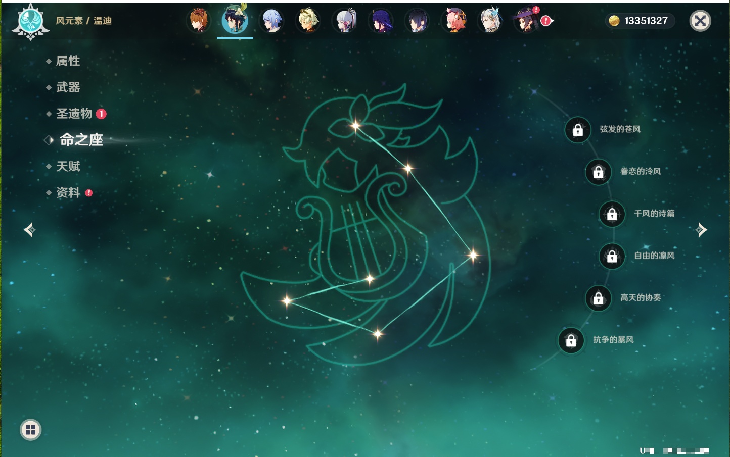Viewport: 730px width, 457px height.
Task: Select the 自由的凛风 constellation label
Action: 654,256
